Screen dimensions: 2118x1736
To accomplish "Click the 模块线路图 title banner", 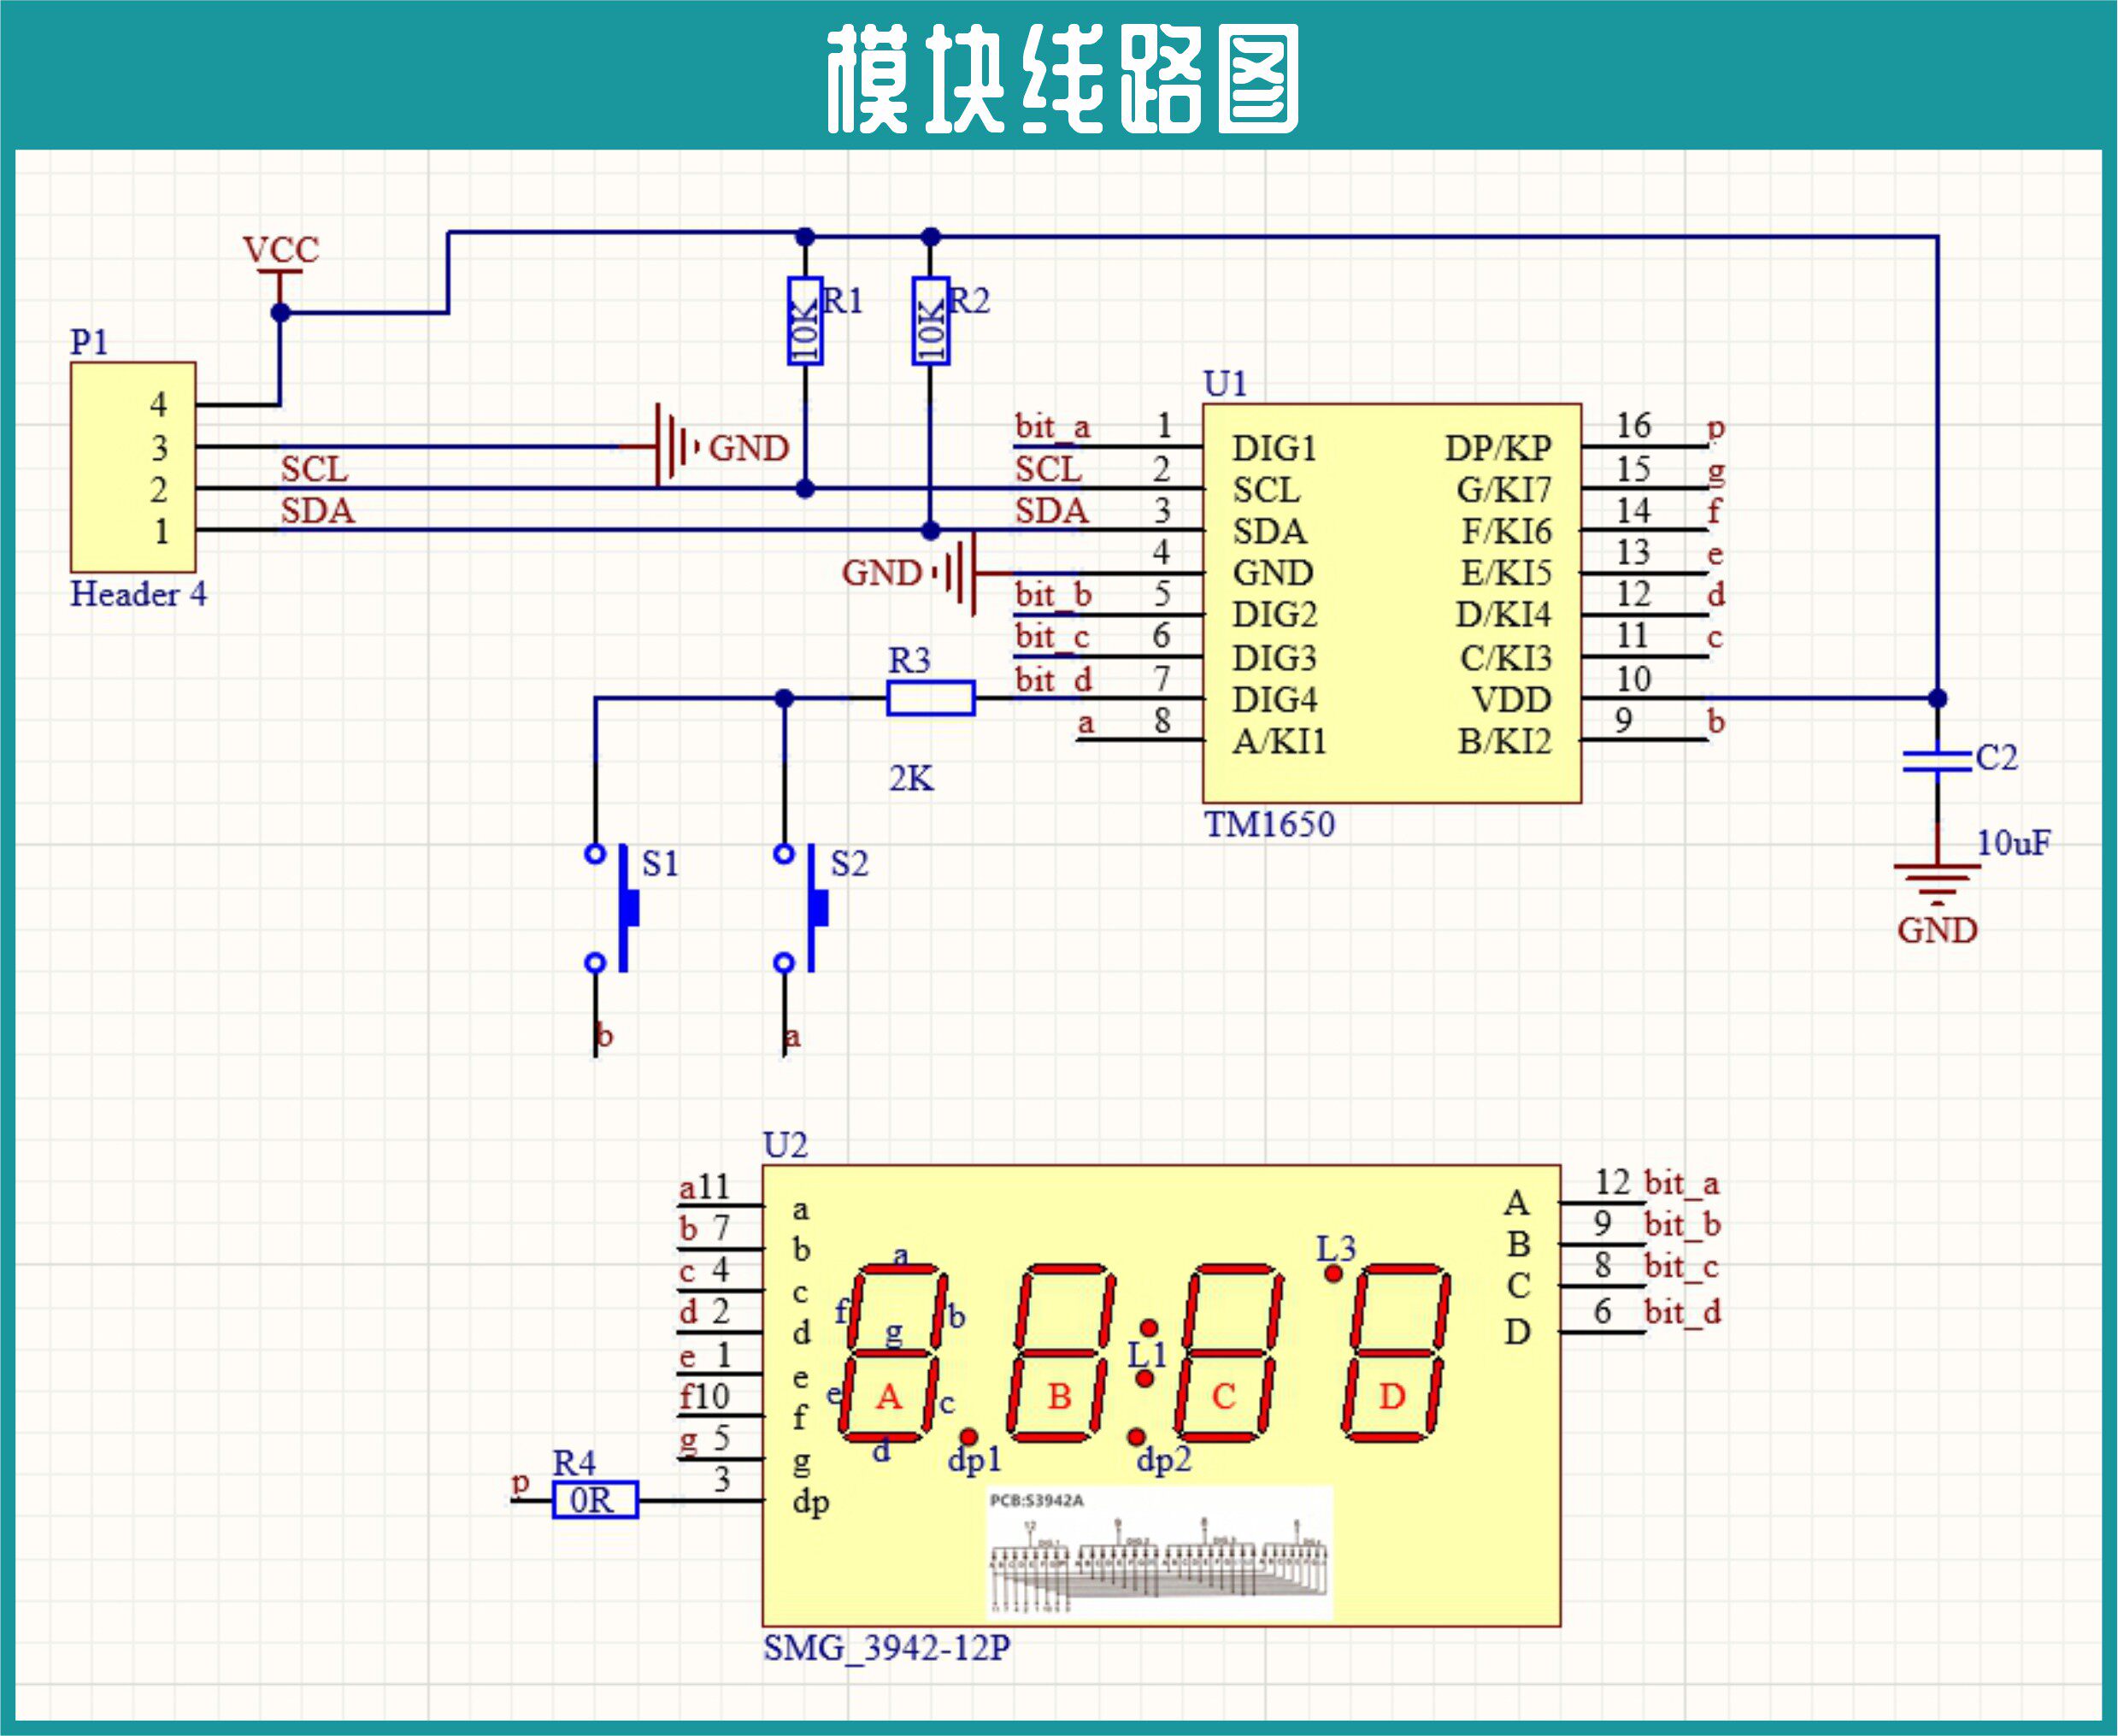I will (x=1062, y=78).
